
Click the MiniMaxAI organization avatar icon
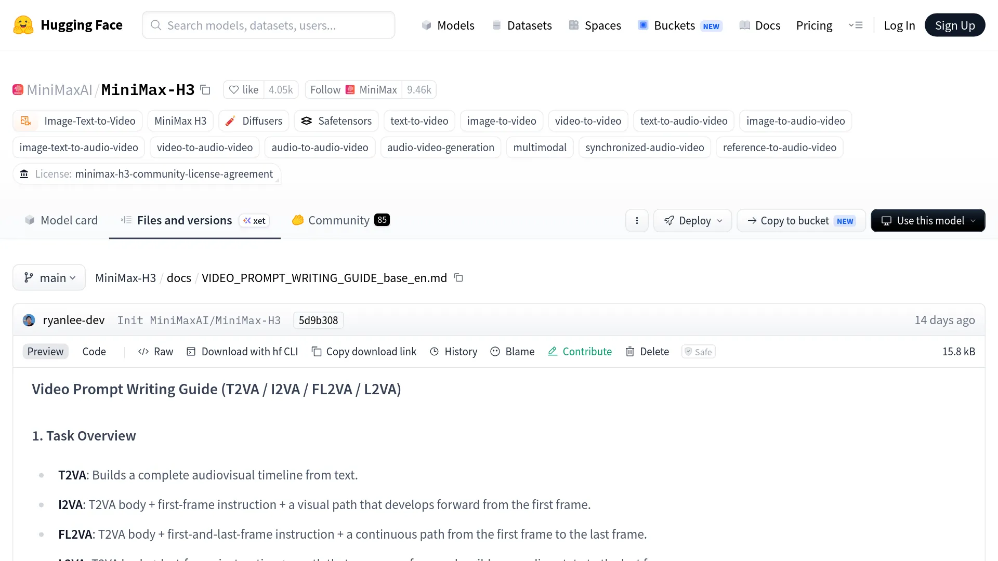click(18, 90)
